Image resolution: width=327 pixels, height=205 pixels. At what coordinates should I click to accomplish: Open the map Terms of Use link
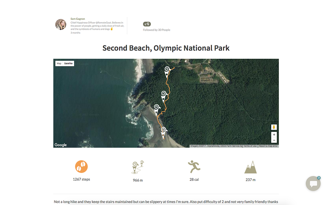(250, 146)
